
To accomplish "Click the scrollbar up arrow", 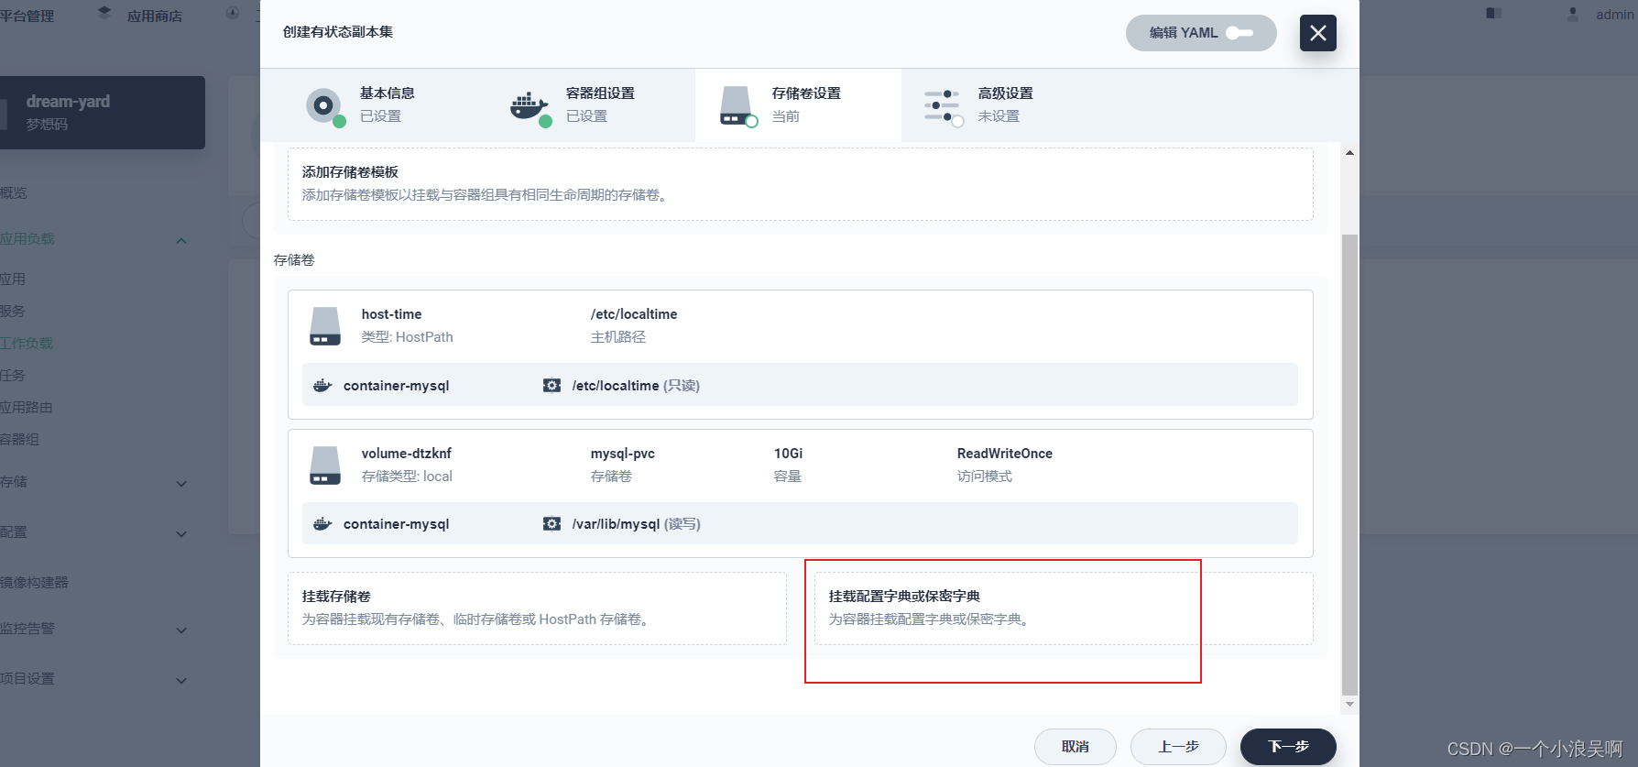I will [1349, 152].
